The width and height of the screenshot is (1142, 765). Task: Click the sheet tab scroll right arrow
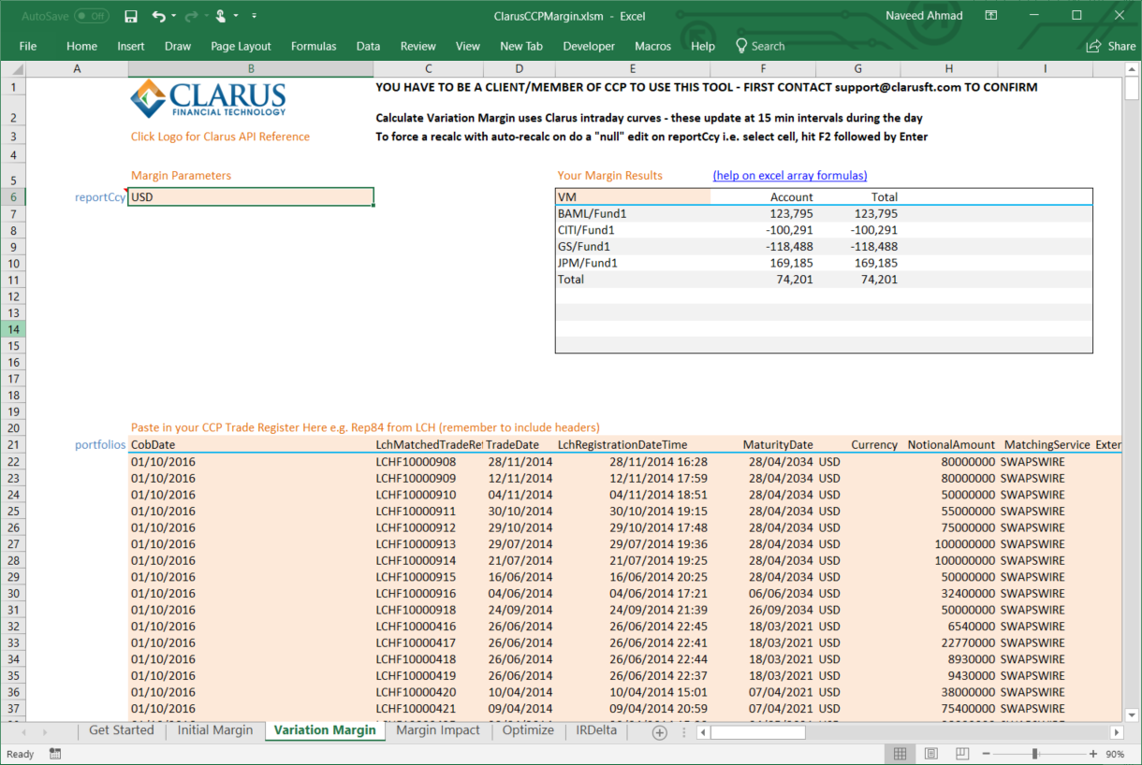[44, 732]
